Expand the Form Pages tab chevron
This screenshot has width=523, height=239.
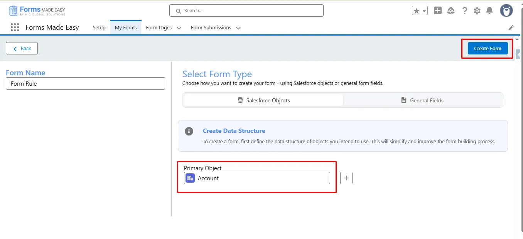click(x=179, y=28)
